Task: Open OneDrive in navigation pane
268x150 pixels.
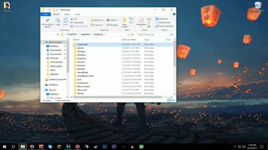Action: [53, 85]
